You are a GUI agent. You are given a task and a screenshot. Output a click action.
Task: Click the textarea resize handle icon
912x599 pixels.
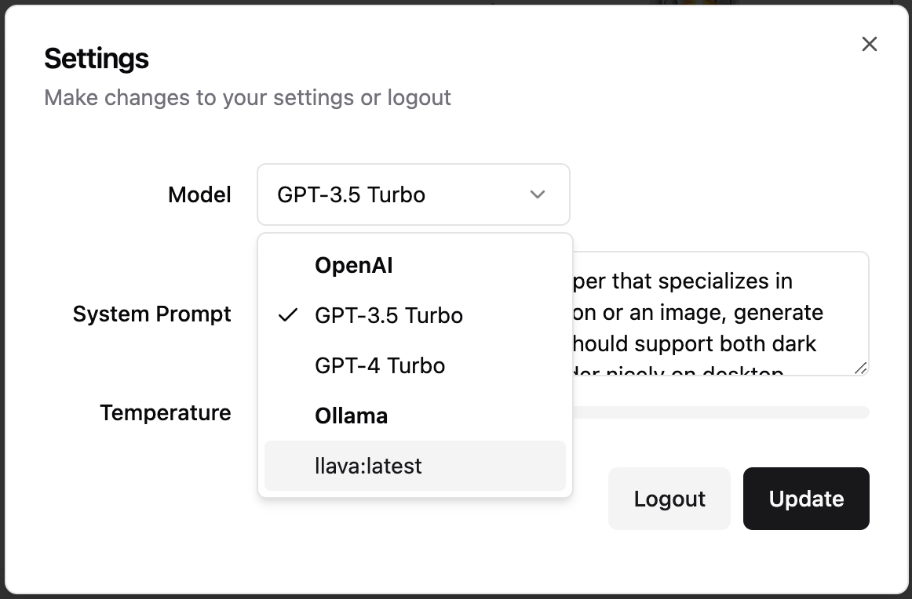tap(863, 368)
